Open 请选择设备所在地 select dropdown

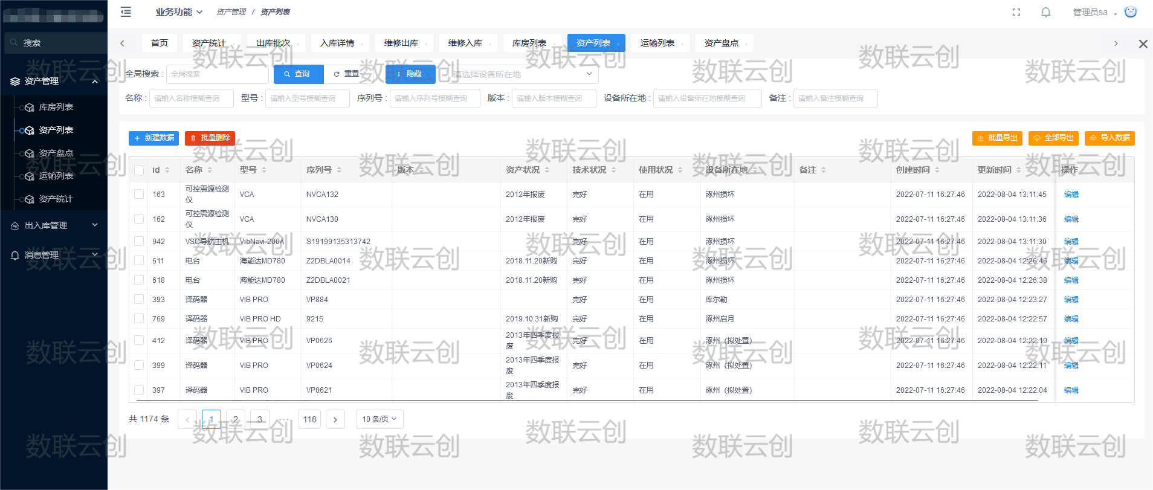[523, 74]
